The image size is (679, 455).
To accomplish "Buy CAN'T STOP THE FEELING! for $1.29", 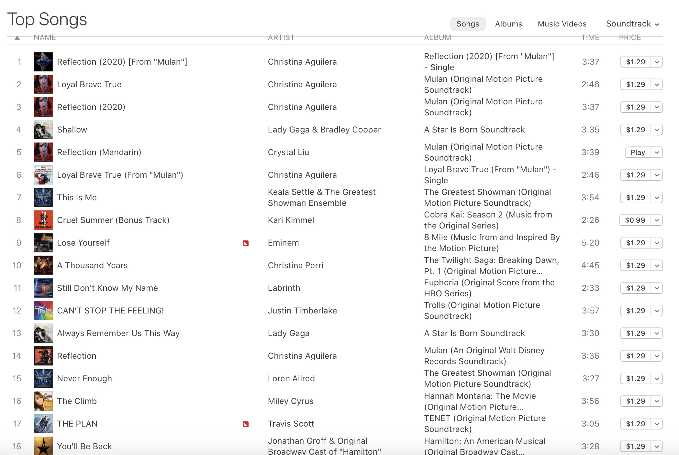I will 636,311.
